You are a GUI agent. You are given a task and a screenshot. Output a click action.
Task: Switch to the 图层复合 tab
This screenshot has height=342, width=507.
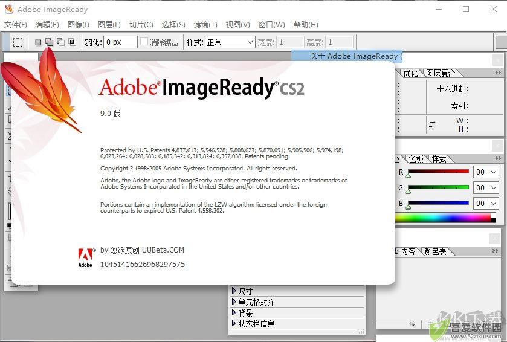click(441, 73)
